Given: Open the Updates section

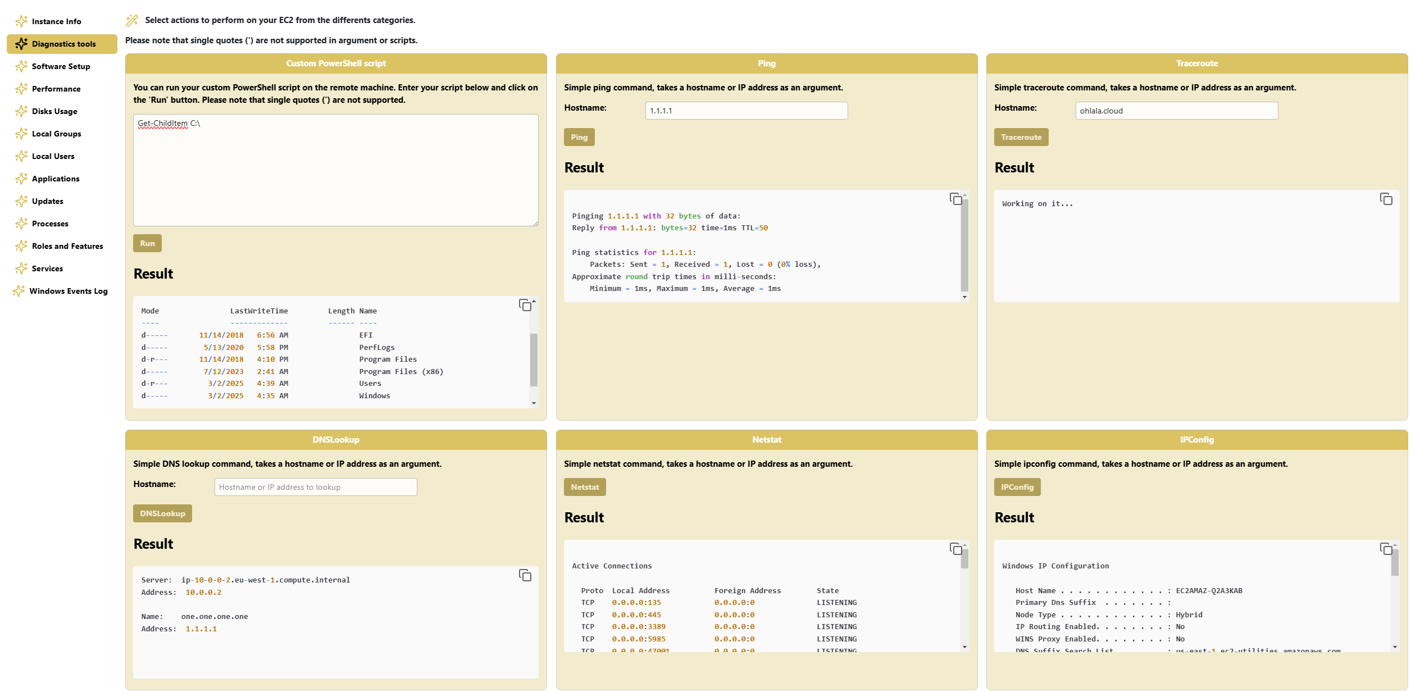Looking at the screenshot, I should coord(62,201).
